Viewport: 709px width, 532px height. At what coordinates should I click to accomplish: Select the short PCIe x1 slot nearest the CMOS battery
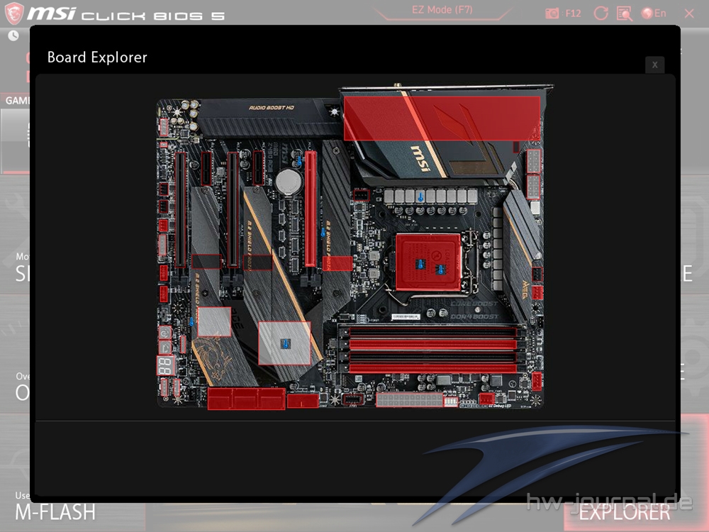coord(258,168)
